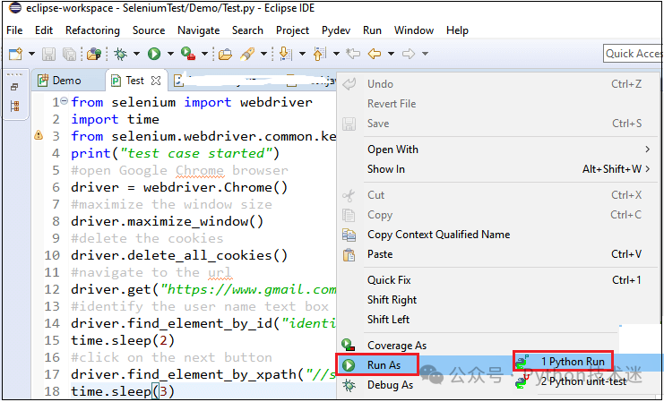Choose Shift Left from context menu
Screen dimensions: 664x402
click(498, 319)
